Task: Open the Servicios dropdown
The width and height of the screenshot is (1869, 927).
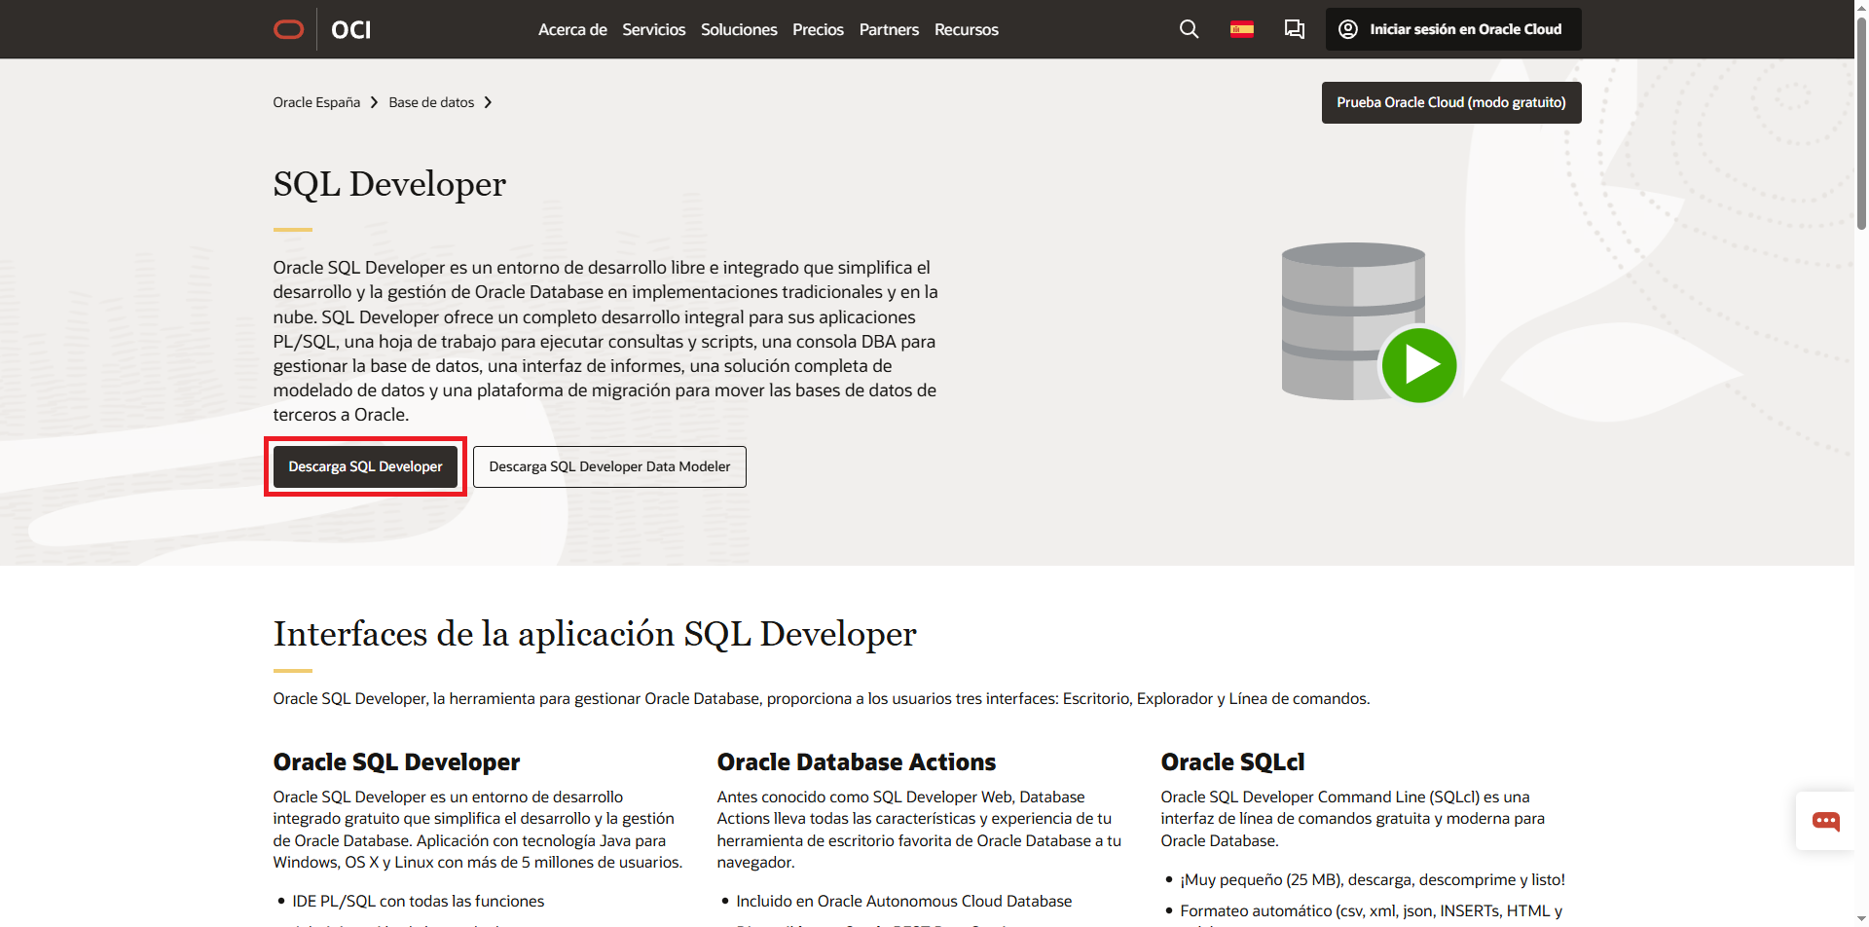Action: 653,29
